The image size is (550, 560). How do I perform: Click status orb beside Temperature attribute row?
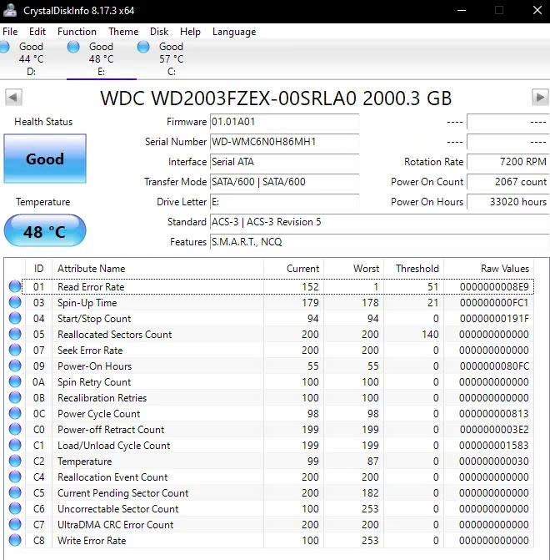click(x=14, y=462)
